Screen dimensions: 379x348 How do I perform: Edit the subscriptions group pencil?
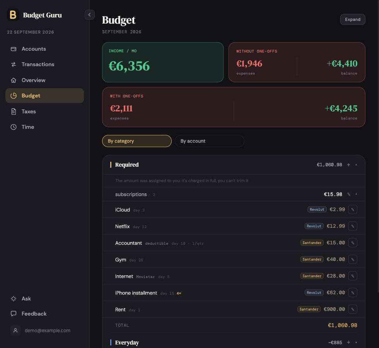click(x=349, y=194)
